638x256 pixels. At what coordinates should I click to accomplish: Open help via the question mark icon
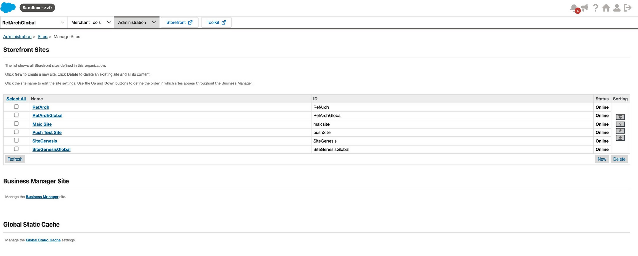595,7
